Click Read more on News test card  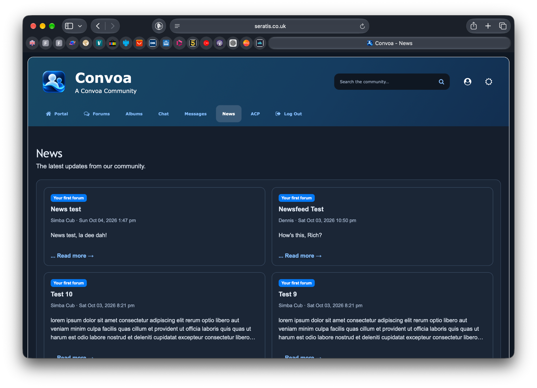pyautogui.click(x=72, y=256)
